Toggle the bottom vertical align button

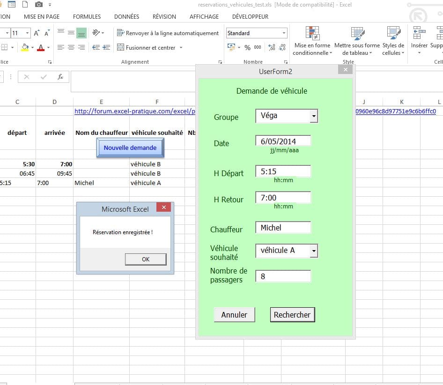(81, 33)
